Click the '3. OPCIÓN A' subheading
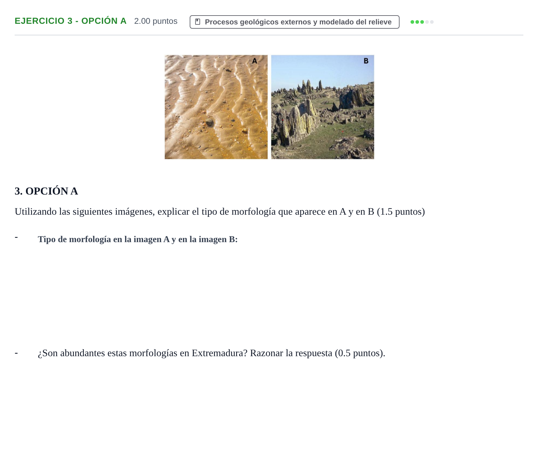The width and height of the screenshot is (538, 469). 46,191
